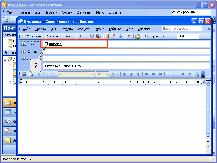Click the Копия... CC button
Screen dimensions: 217x163
pos(30,51)
